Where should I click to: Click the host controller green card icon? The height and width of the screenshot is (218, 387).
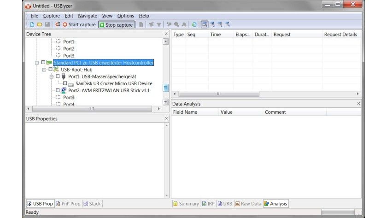[x=49, y=63]
